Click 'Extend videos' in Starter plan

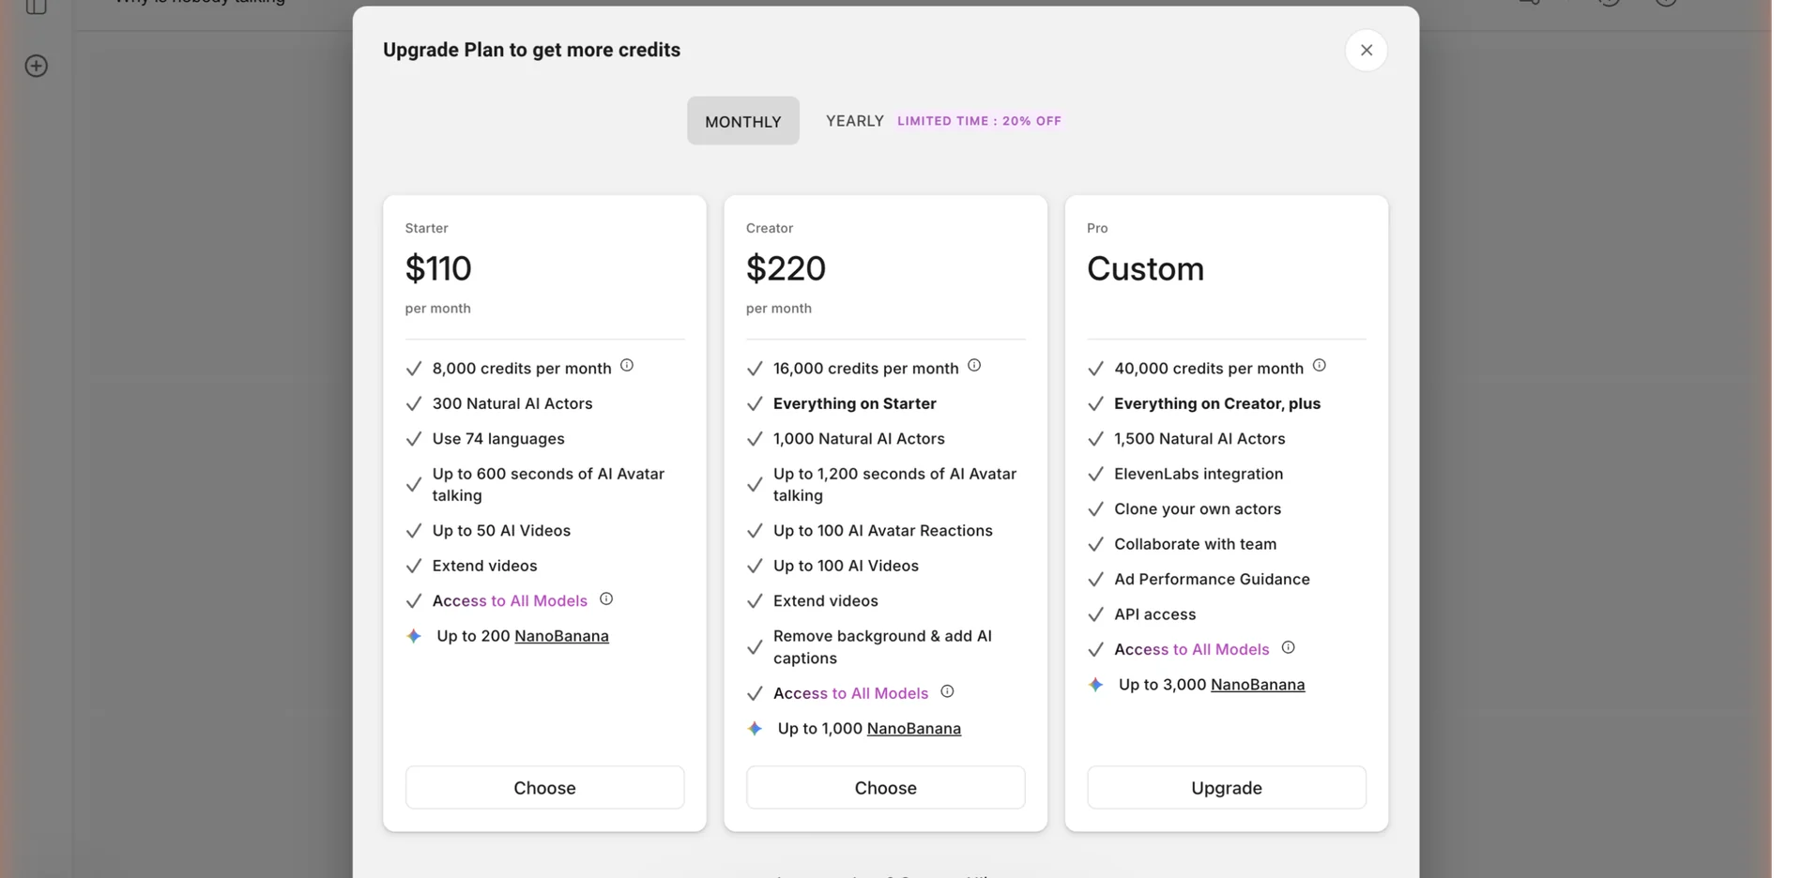484,566
